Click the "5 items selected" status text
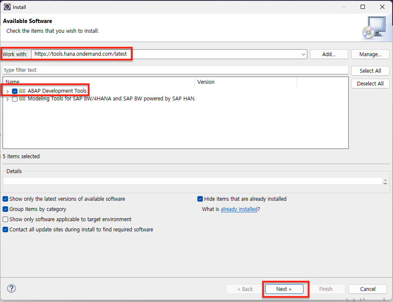 tap(21, 157)
